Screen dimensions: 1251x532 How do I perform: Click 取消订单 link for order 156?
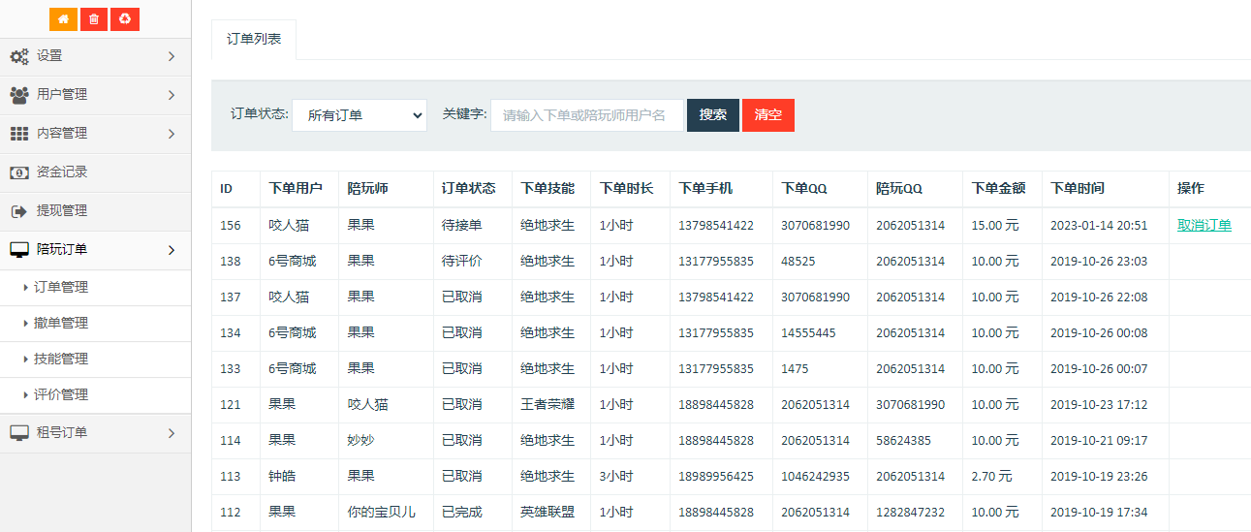click(x=1204, y=225)
